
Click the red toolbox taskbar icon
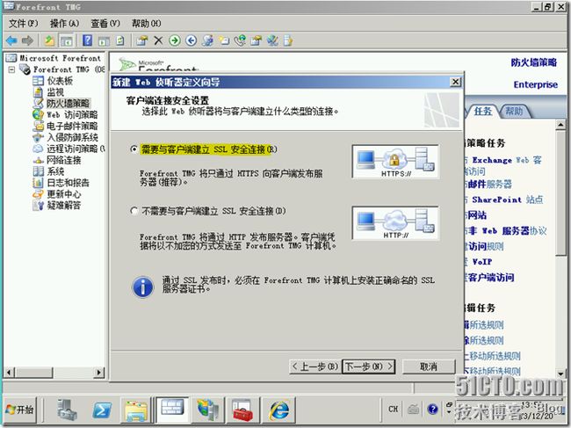click(x=242, y=410)
